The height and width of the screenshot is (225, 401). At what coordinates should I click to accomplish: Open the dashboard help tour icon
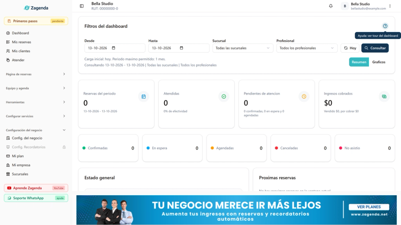click(385, 26)
